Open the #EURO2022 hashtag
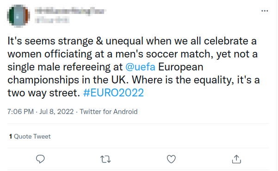278x171 pixels. (x=113, y=93)
